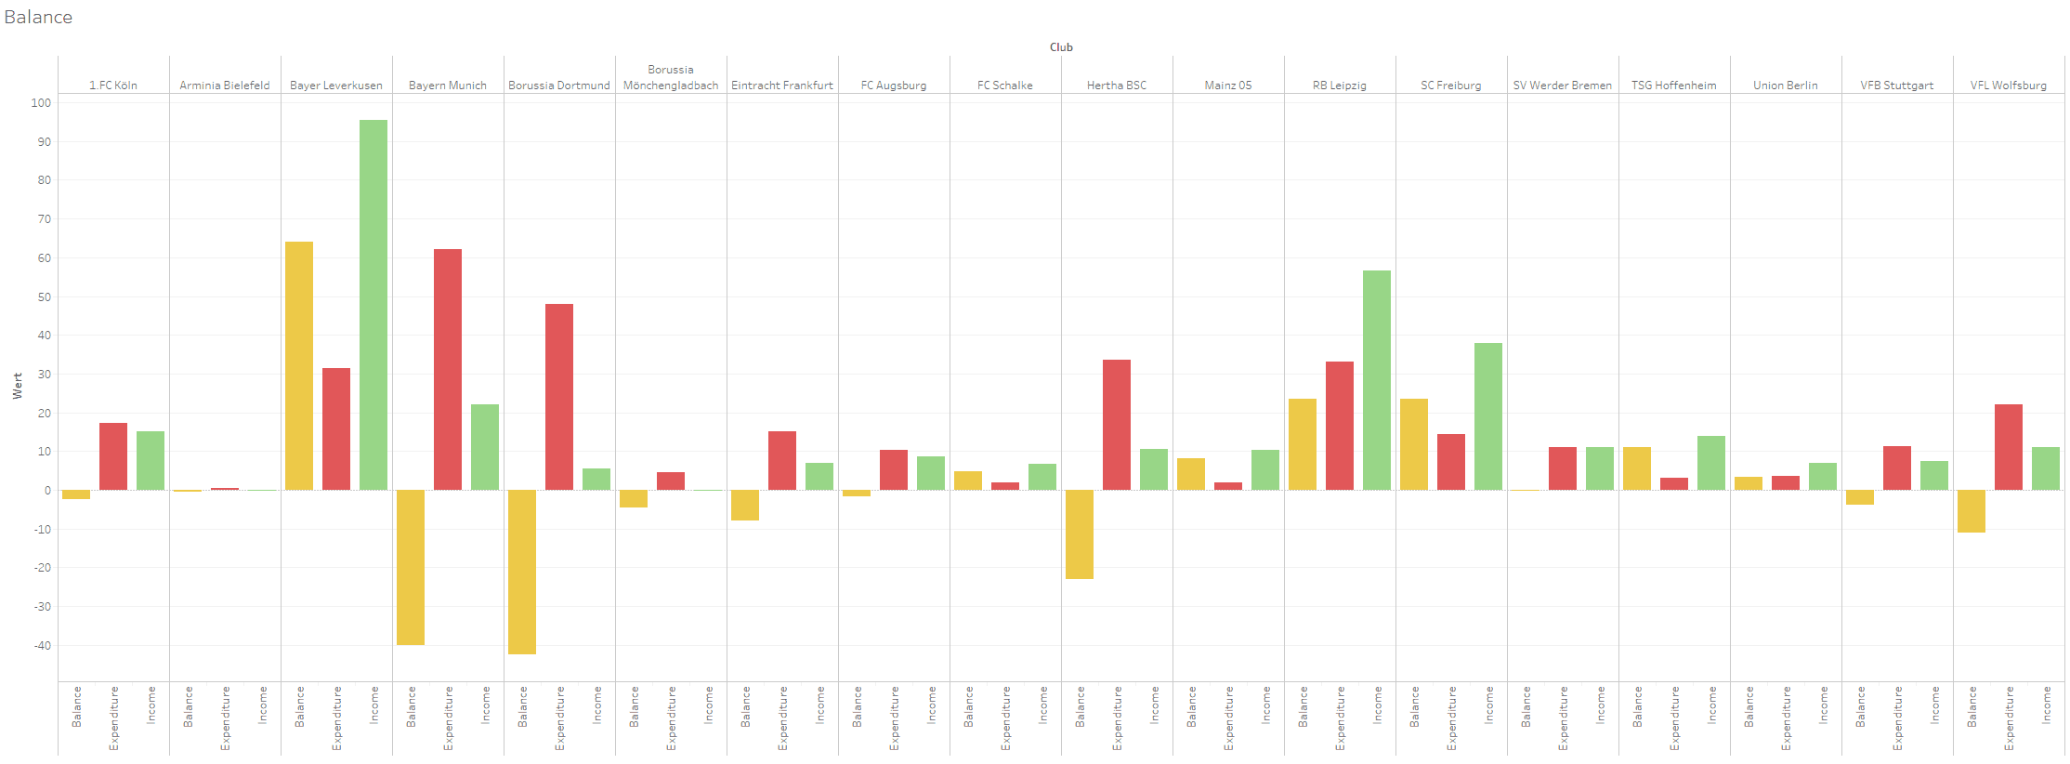Select the RB Leipzig Balance bar
The width and height of the screenshot is (2070, 764).
[x=1303, y=444]
